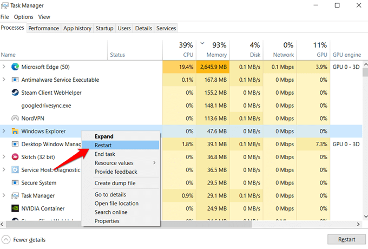
Task: Click the 7.3% GPU cell
Action: click(x=313, y=144)
